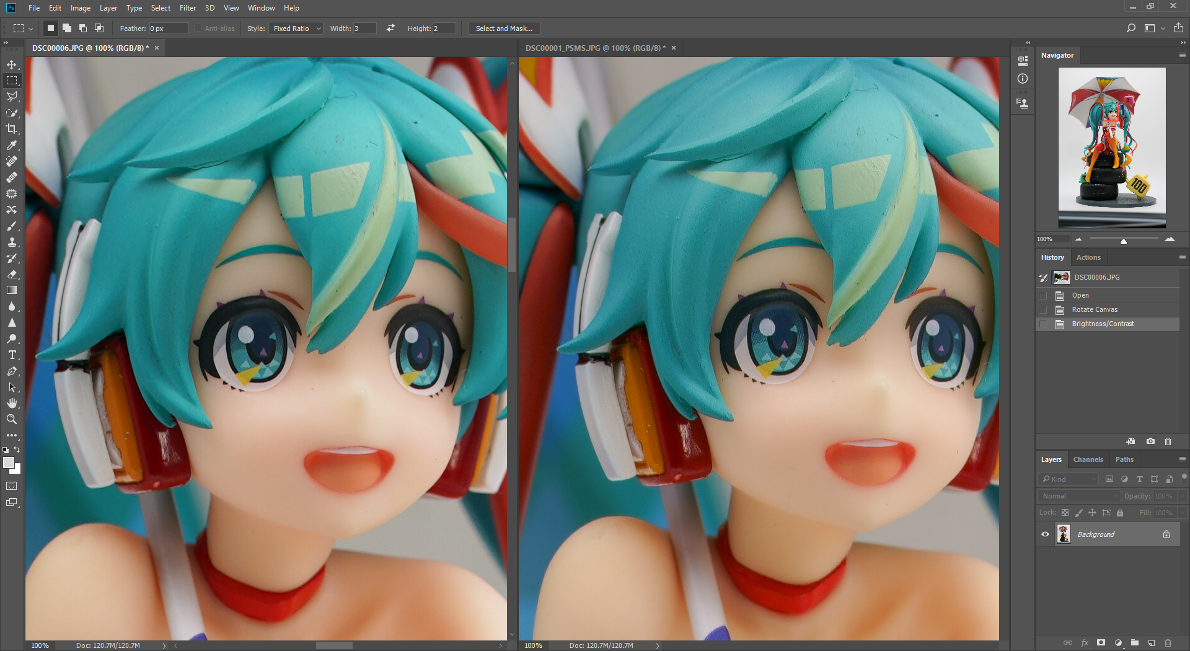Open the History panel menu
The height and width of the screenshot is (651, 1190).
point(1182,257)
